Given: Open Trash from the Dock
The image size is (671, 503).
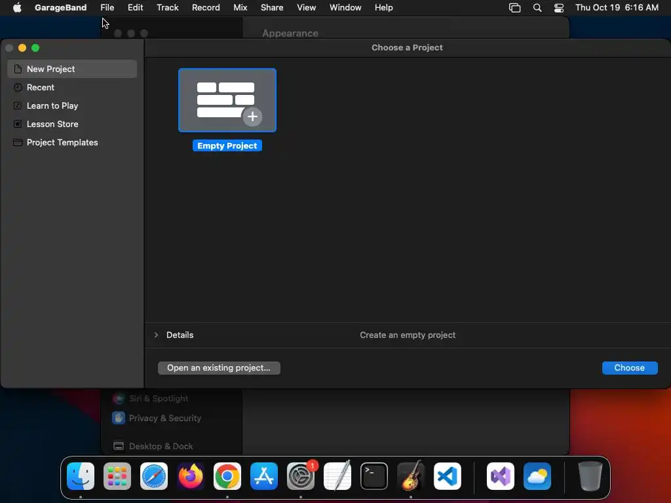Looking at the screenshot, I should (x=590, y=476).
